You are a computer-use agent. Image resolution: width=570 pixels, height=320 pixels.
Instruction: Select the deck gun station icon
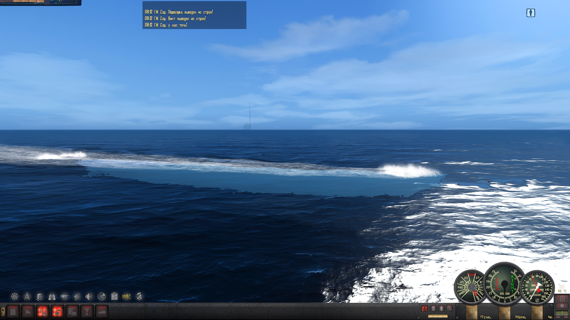tap(64, 296)
